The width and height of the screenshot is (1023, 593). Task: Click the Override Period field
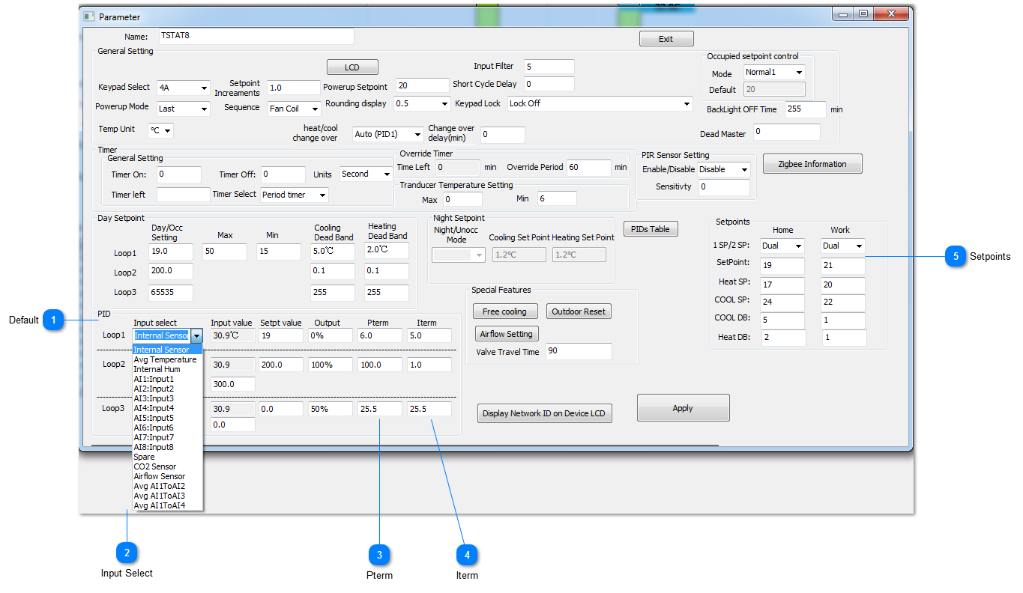[x=589, y=168]
